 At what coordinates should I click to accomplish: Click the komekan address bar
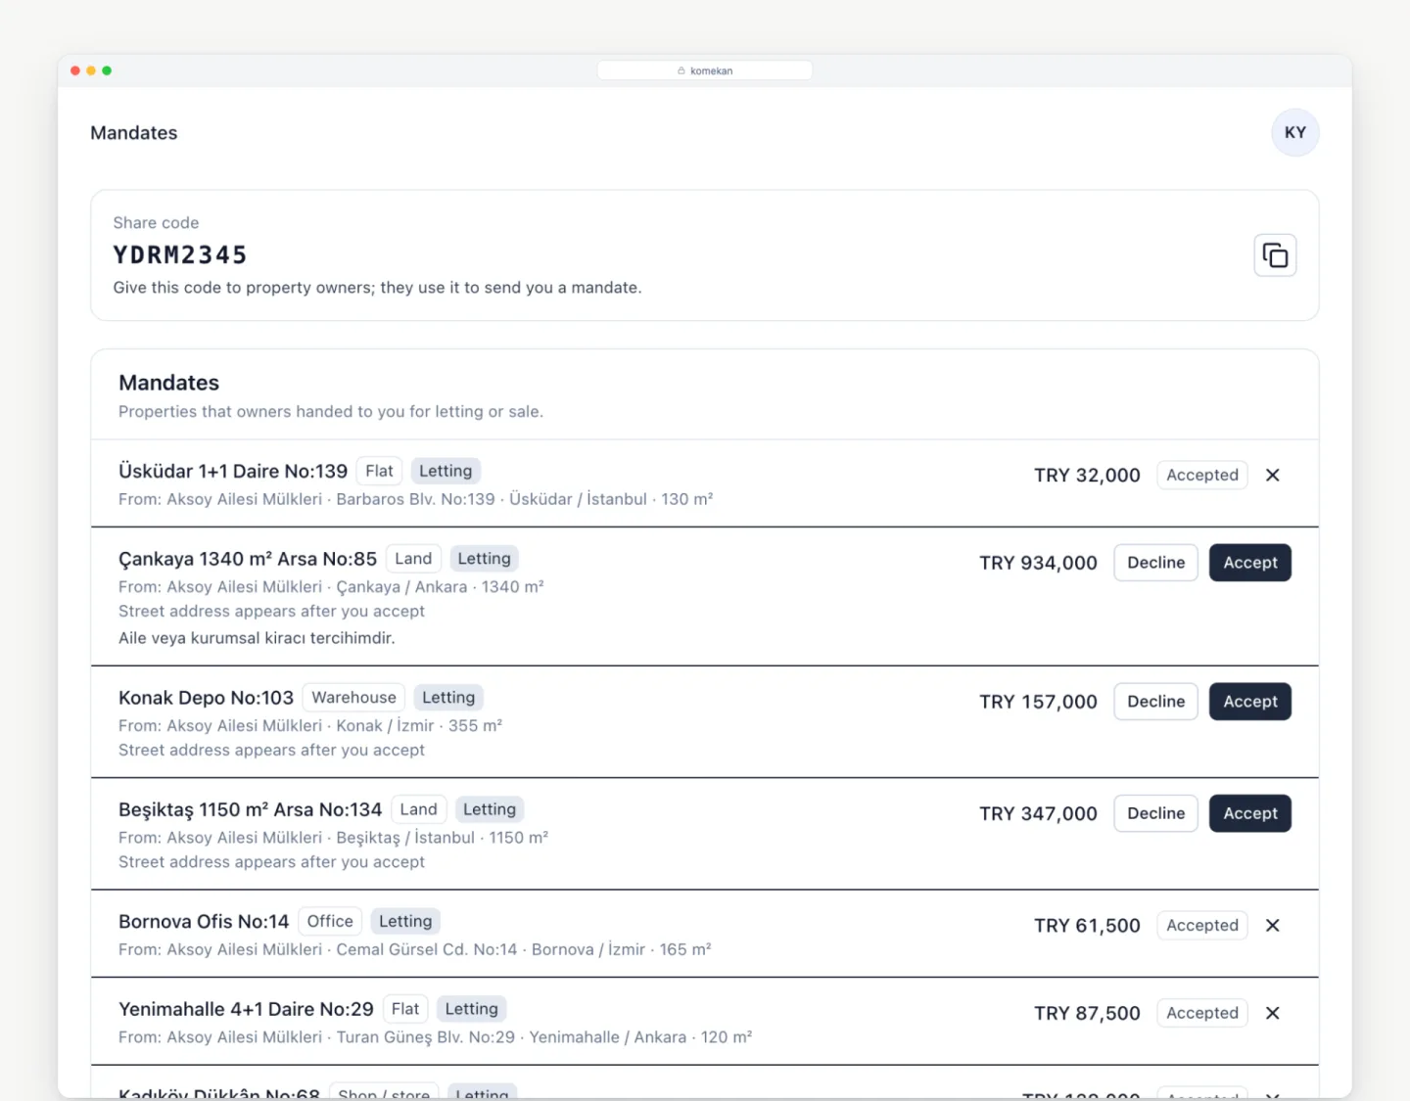tap(705, 70)
